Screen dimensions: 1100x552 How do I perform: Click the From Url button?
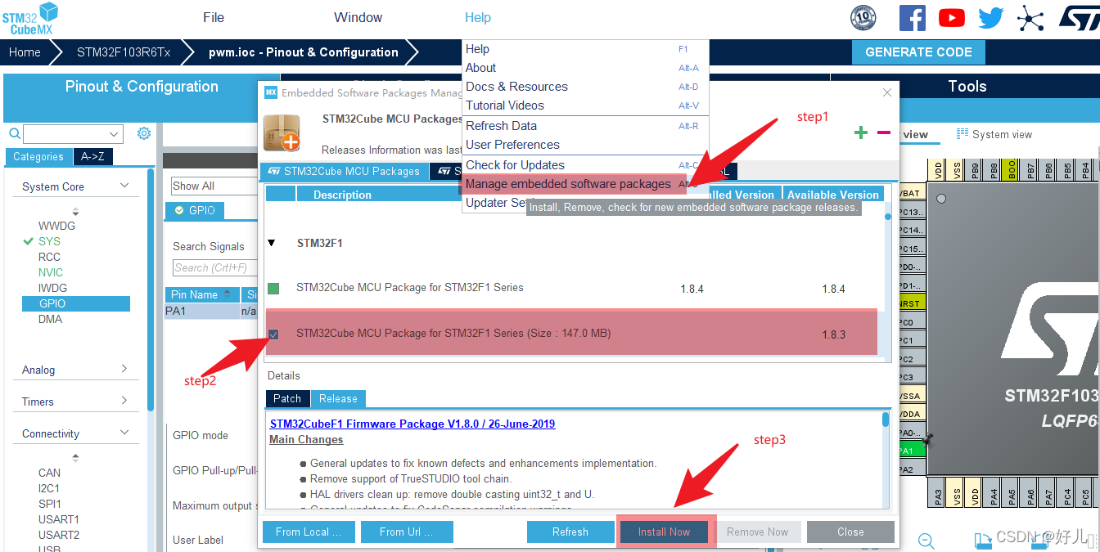click(x=407, y=532)
